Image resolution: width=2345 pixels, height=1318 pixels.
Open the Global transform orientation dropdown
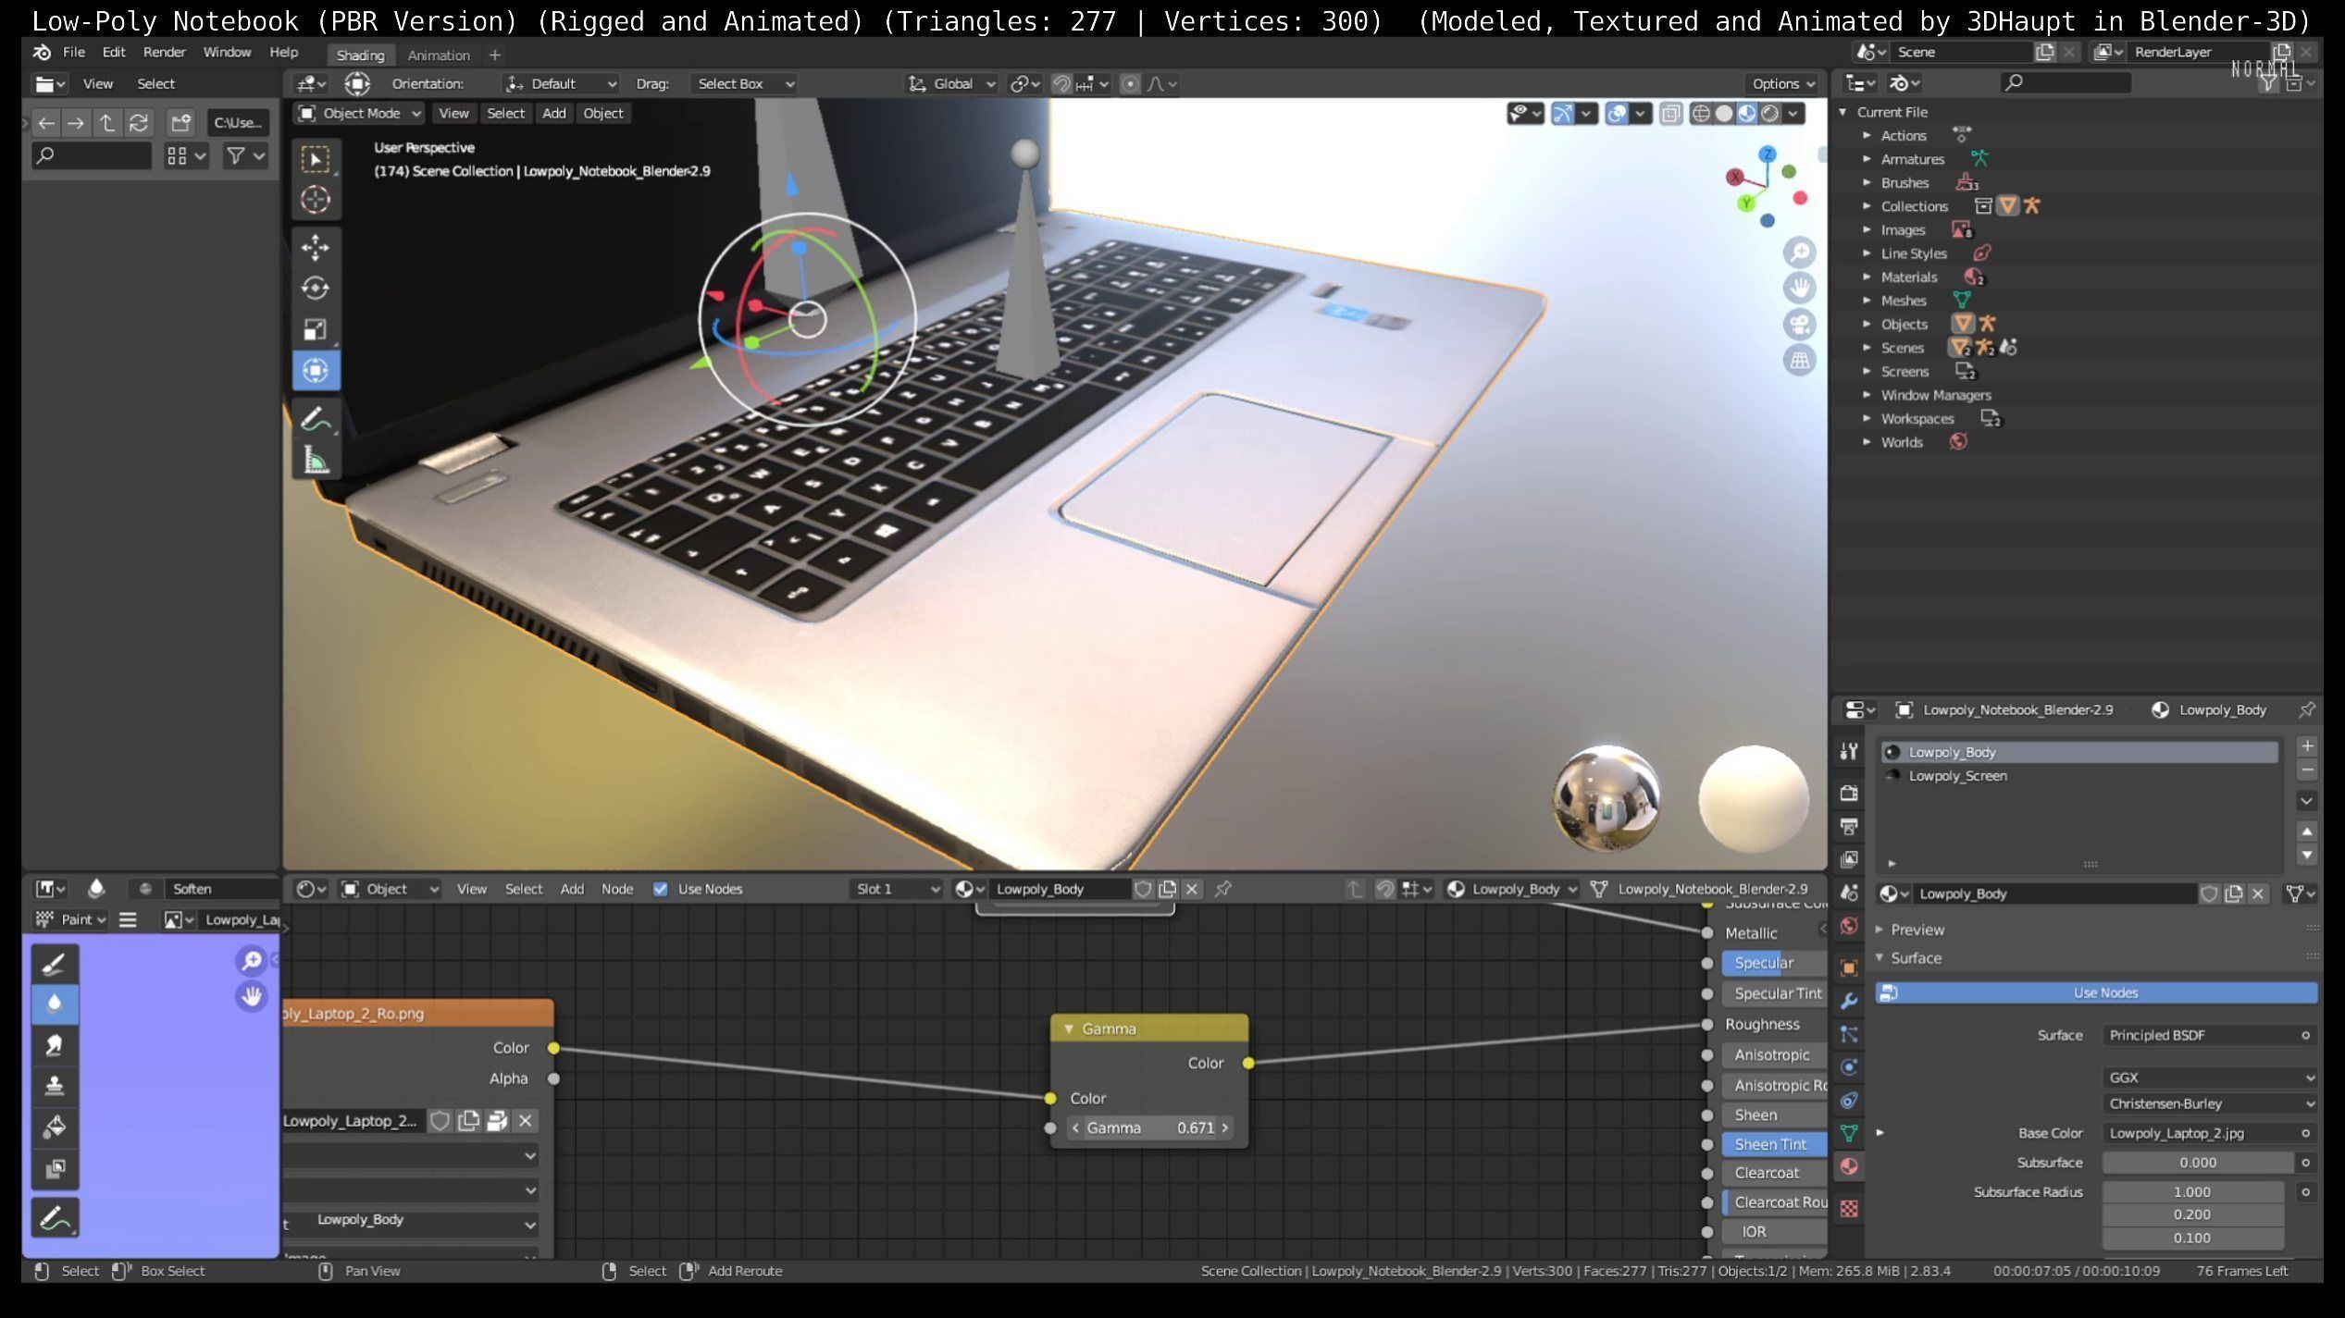point(951,84)
